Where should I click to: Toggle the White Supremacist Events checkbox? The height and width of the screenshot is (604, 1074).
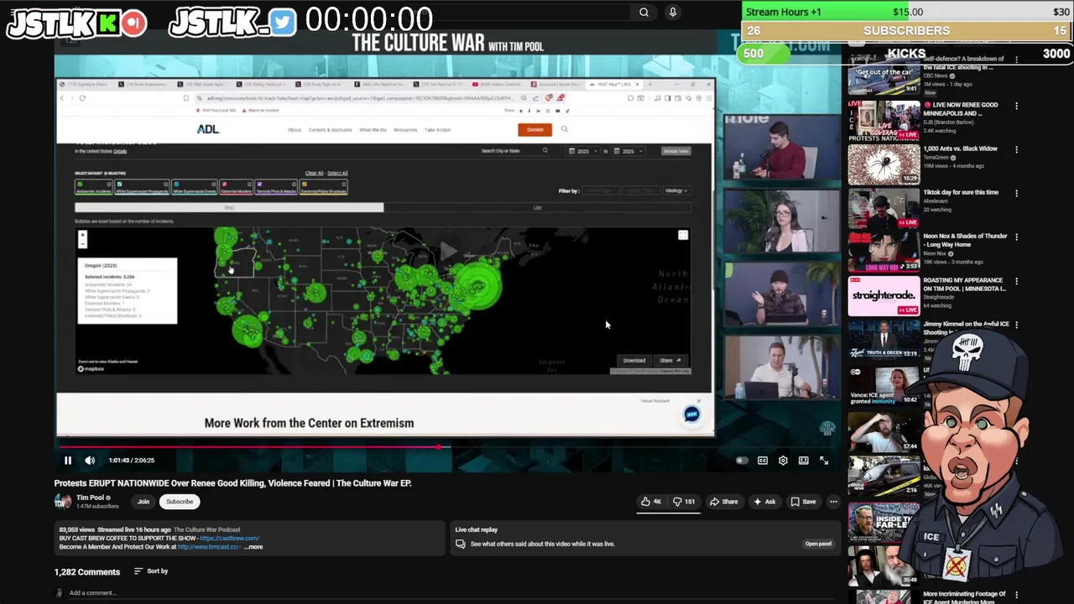(x=176, y=185)
